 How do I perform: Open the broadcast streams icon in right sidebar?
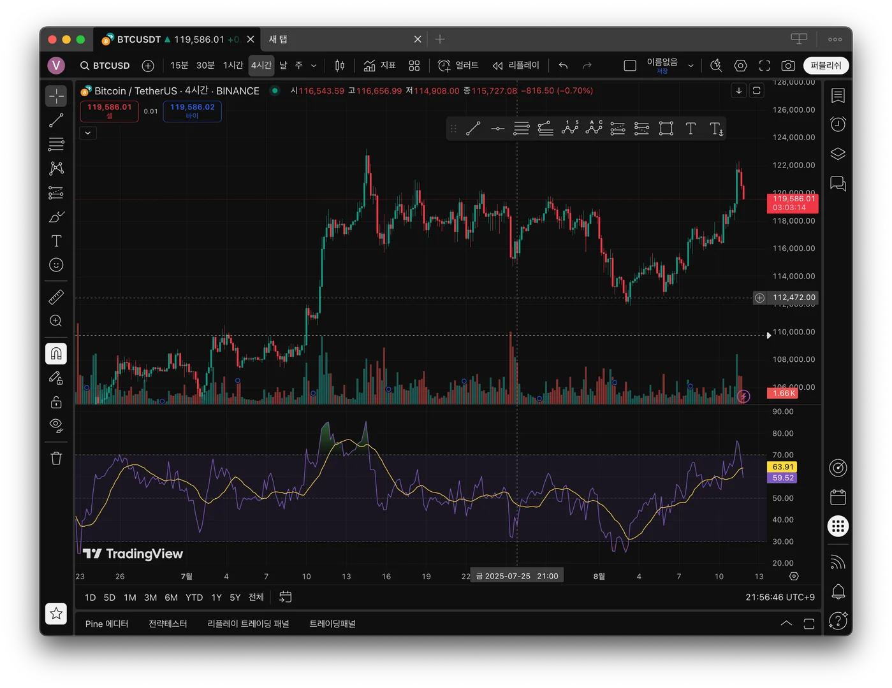[x=838, y=563]
